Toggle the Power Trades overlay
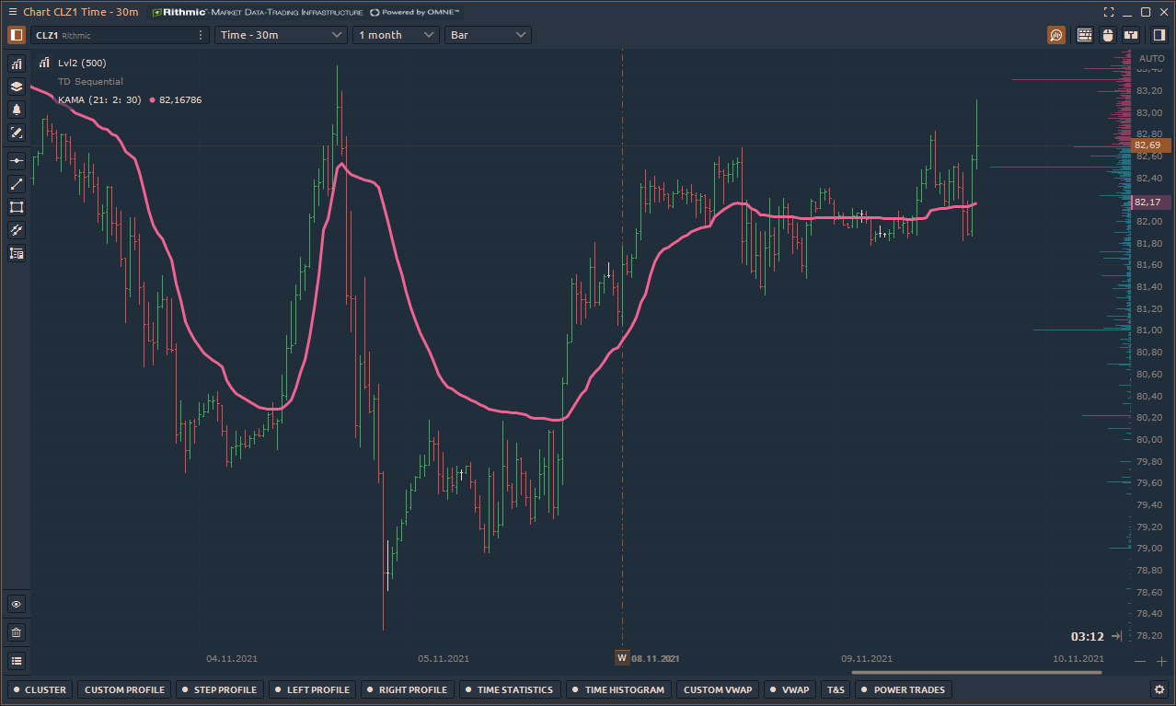Screen dimensions: 1176x706 pyautogui.click(x=902, y=689)
